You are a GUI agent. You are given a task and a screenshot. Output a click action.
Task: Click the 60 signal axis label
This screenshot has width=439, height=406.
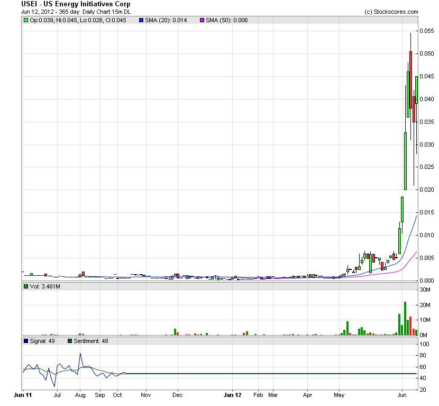(423, 367)
